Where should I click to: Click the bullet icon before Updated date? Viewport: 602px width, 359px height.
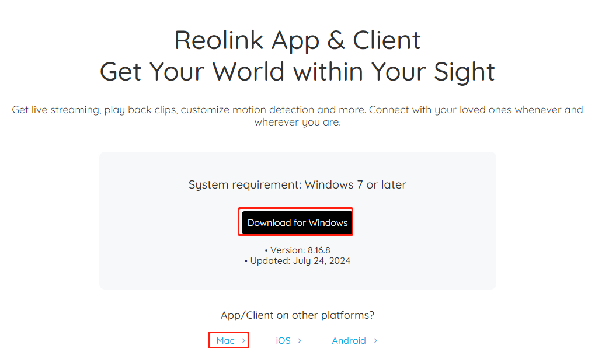pyautogui.click(x=246, y=261)
